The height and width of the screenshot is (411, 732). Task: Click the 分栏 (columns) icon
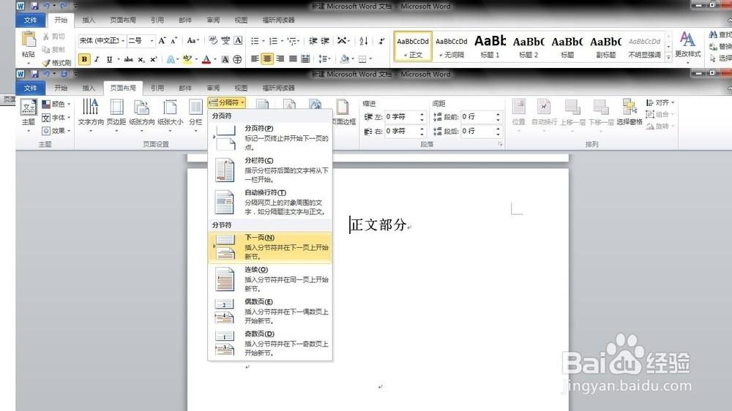195,112
